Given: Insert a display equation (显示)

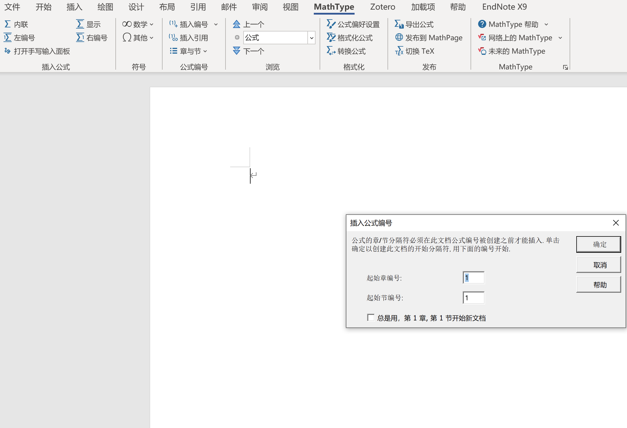Looking at the screenshot, I should [88, 24].
